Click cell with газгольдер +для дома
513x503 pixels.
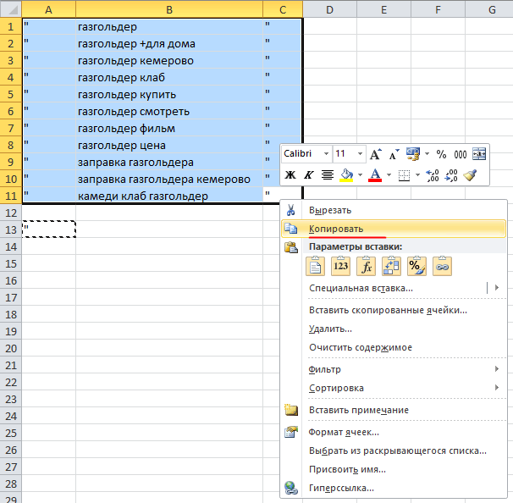pos(169,43)
